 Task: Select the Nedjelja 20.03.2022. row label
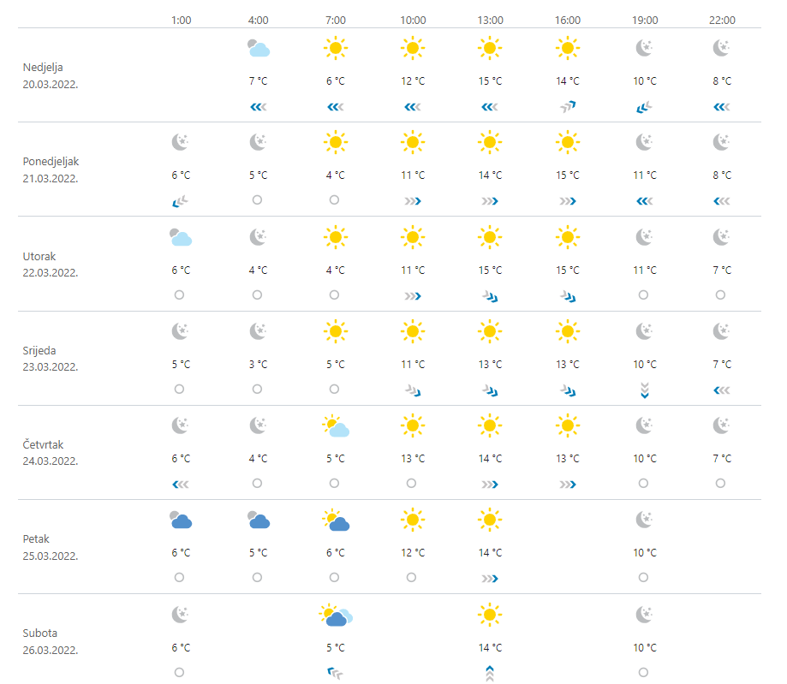pos(51,75)
